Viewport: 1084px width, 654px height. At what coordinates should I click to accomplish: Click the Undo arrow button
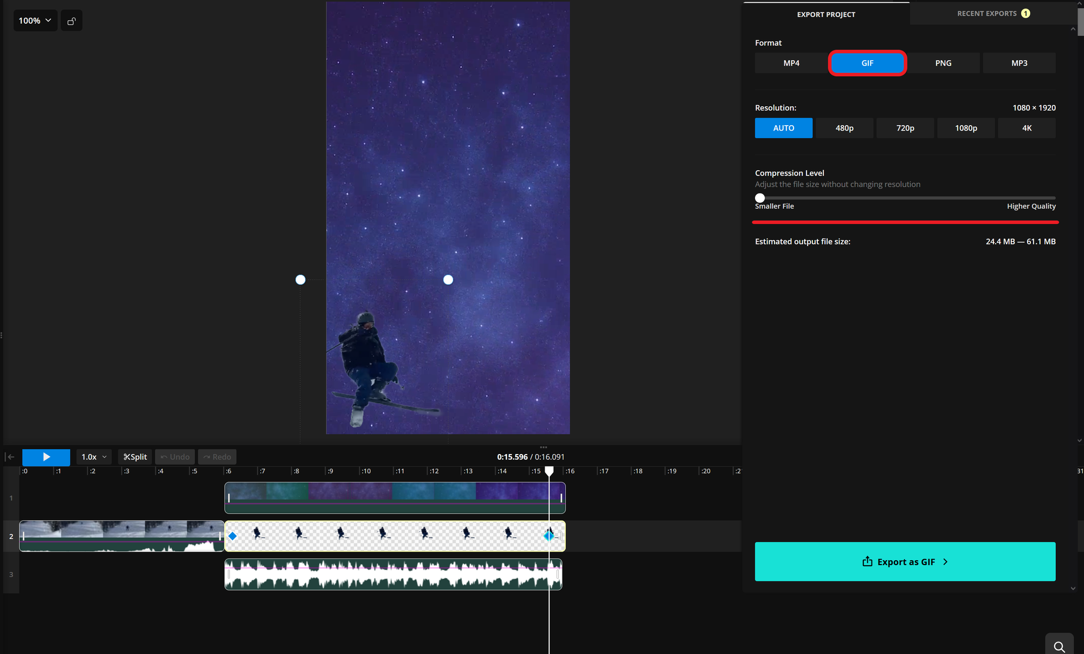175,457
